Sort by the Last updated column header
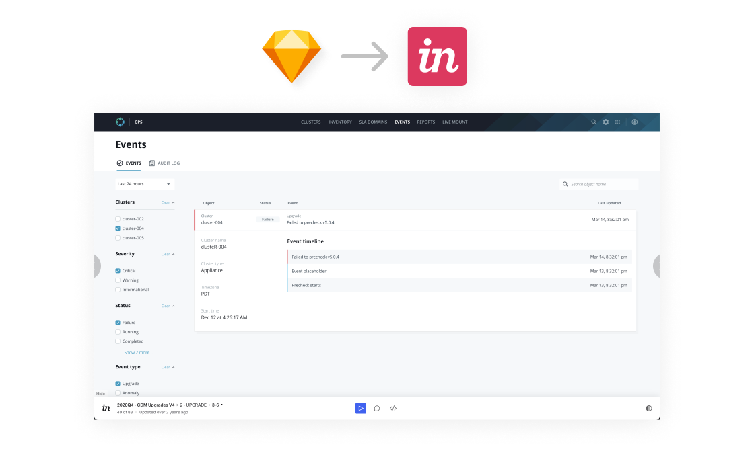The width and height of the screenshot is (754, 457). click(609, 203)
